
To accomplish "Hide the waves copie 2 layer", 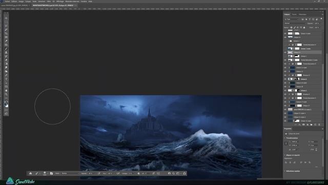I will [x=285, y=109].
